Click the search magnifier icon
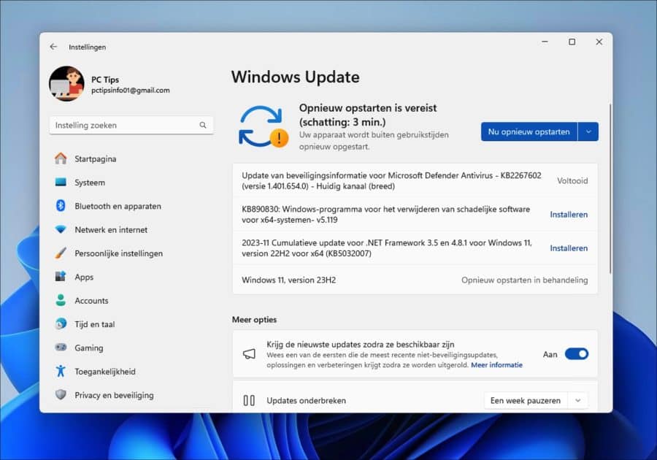The height and width of the screenshot is (460, 657). [202, 125]
